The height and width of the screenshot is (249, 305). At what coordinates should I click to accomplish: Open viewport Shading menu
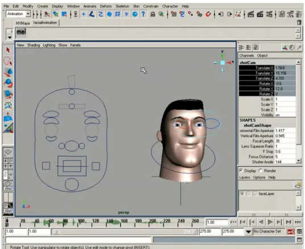coord(34,45)
